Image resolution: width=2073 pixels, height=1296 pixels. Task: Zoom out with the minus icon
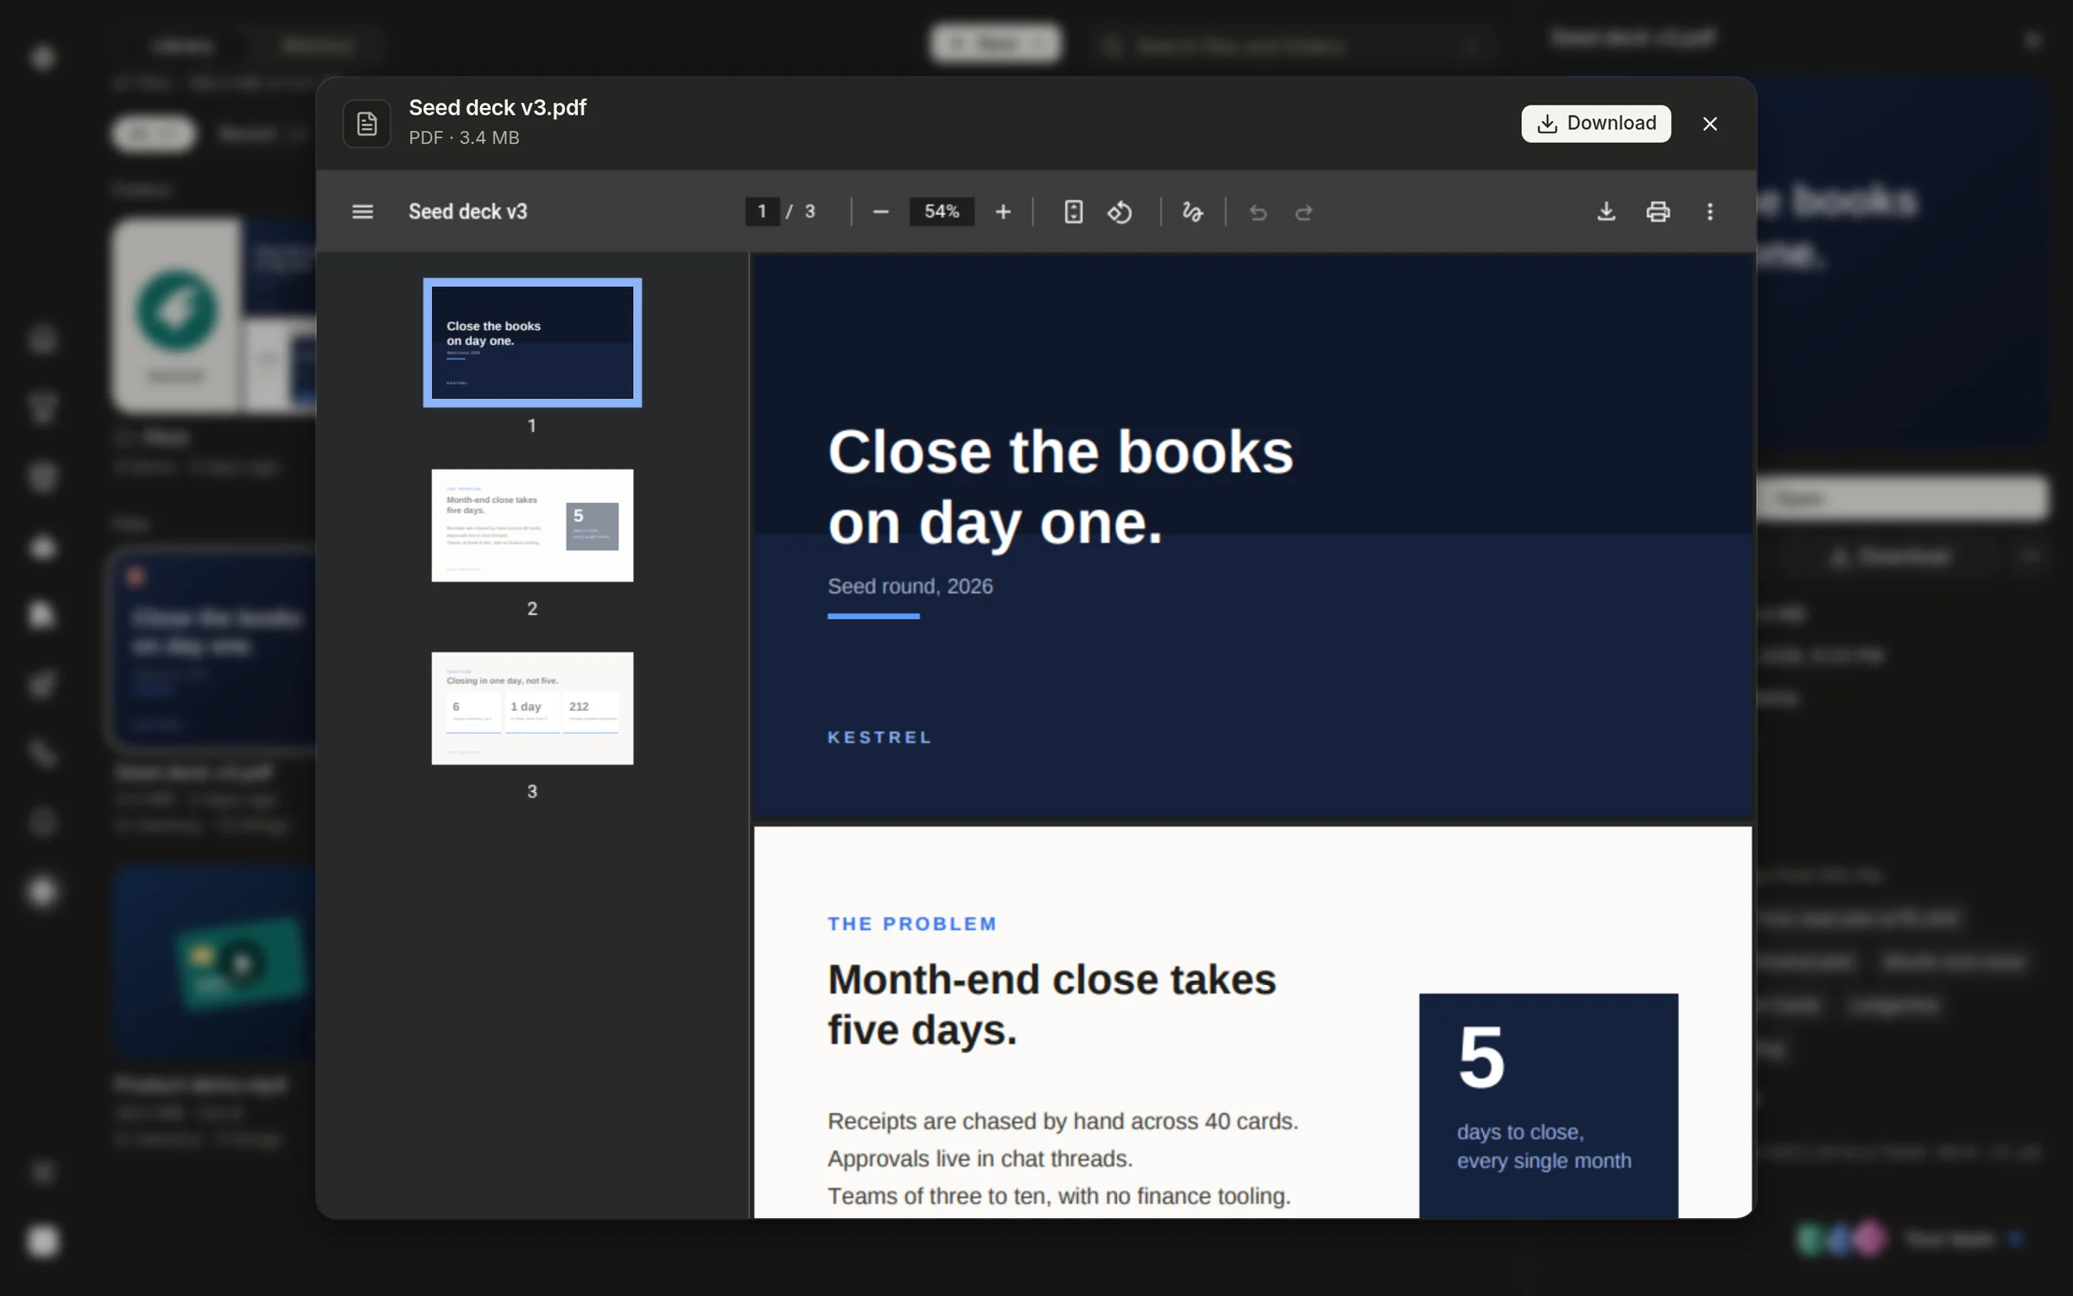pyautogui.click(x=880, y=212)
